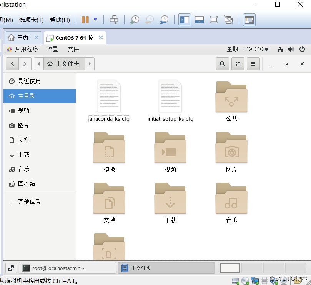Send Ctrl+Alt+Del to the virtual machine

point(114,20)
